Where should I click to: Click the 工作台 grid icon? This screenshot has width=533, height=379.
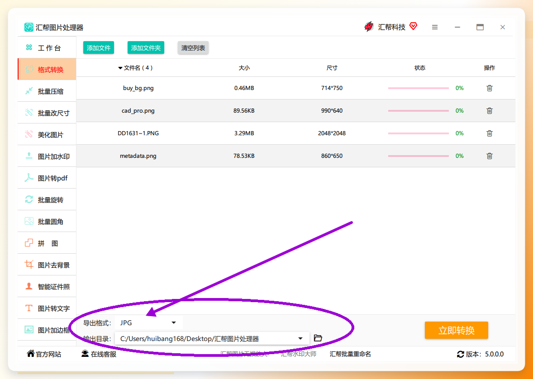point(29,47)
